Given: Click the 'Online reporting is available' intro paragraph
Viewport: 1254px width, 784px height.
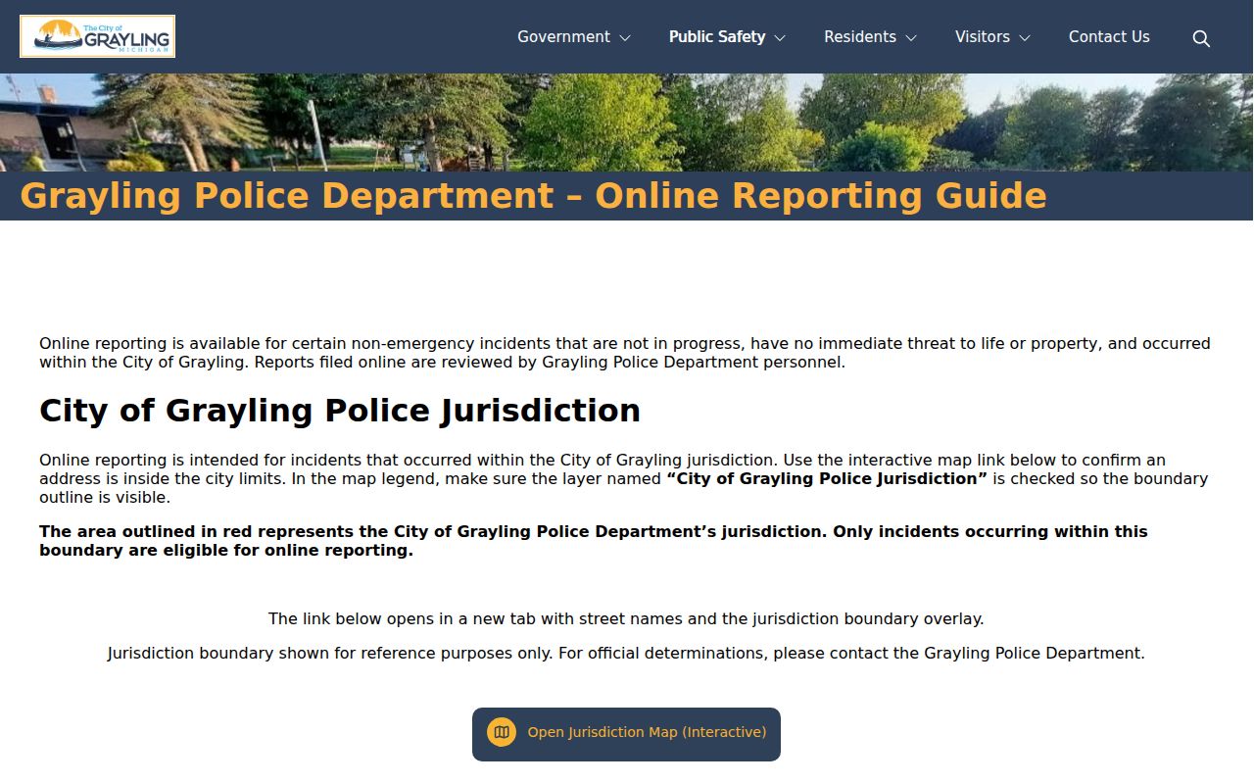Looking at the screenshot, I should click(x=625, y=353).
